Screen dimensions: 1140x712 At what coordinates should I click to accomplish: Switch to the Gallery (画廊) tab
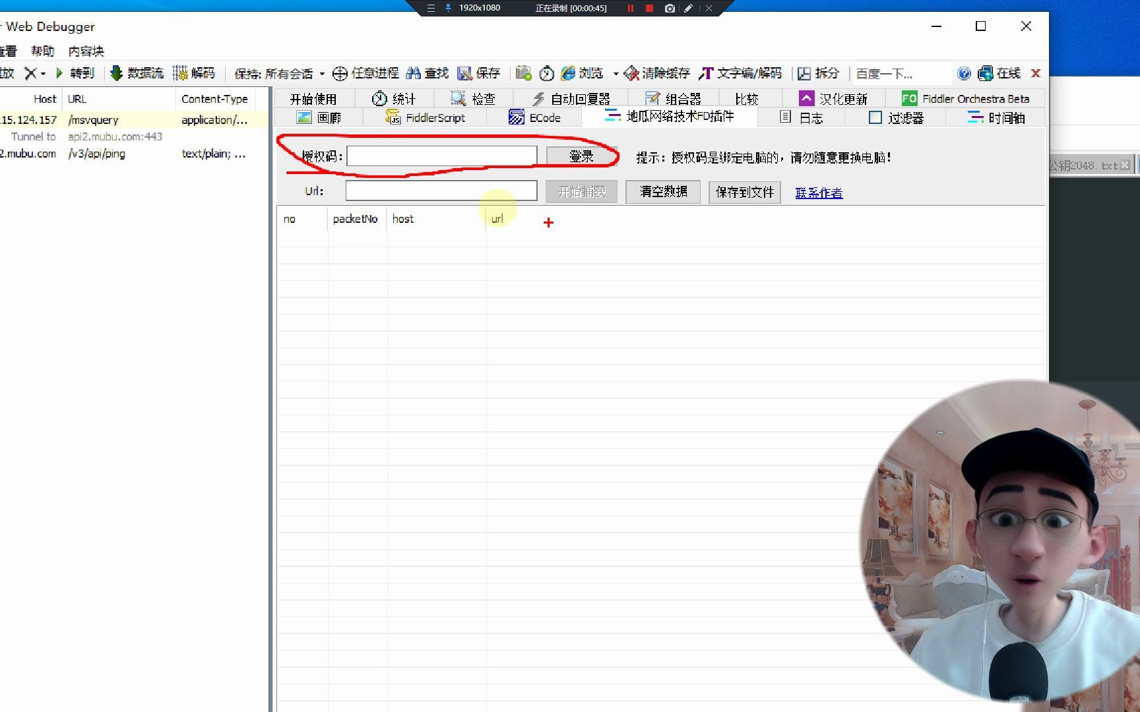tap(319, 118)
